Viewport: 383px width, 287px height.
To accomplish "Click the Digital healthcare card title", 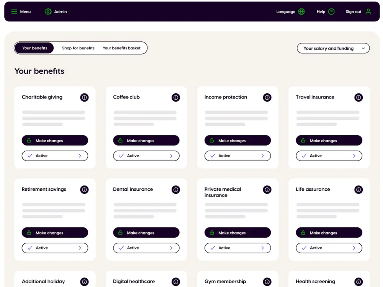I will pos(134,281).
